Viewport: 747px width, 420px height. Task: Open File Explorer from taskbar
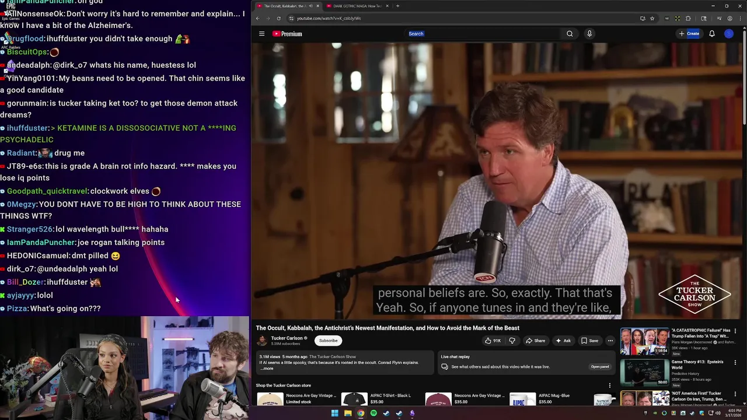click(348, 414)
